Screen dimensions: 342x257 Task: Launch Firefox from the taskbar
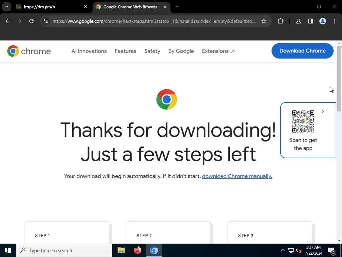137,250
